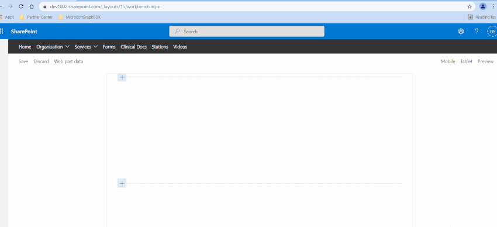Viewport: 497px width, 227px height.
Task: Expand the Services dropdown menu
Action: click(86, 47)
